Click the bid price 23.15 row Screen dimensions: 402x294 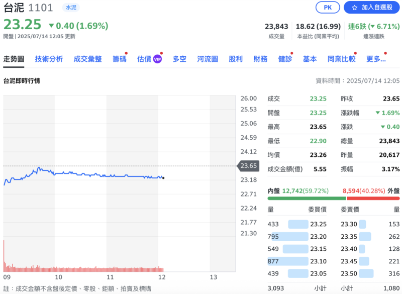click(x=297, y=249)
